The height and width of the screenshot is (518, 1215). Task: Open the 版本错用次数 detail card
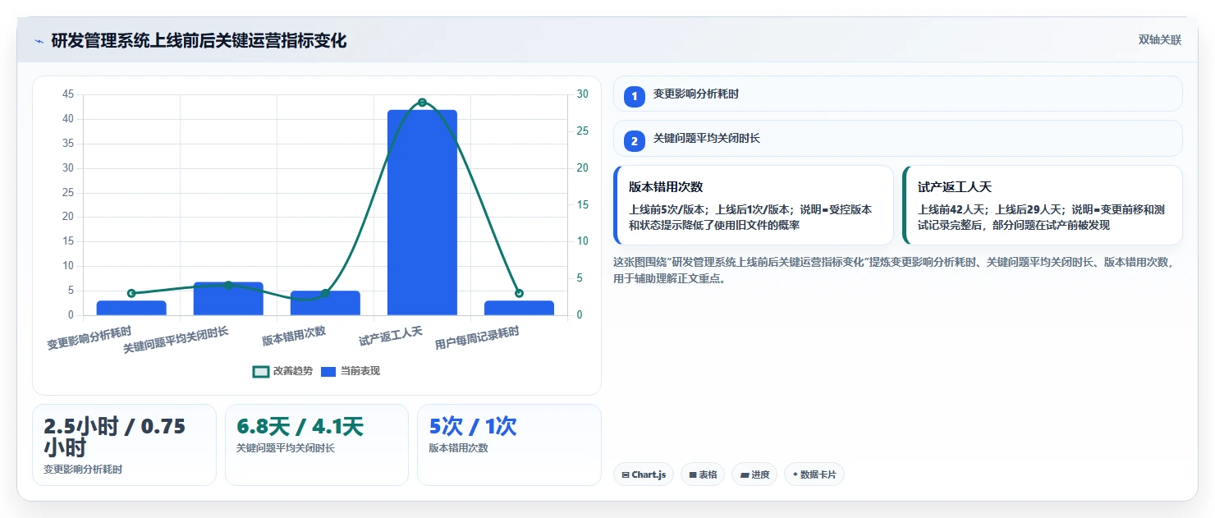click(x=754, y=205)
